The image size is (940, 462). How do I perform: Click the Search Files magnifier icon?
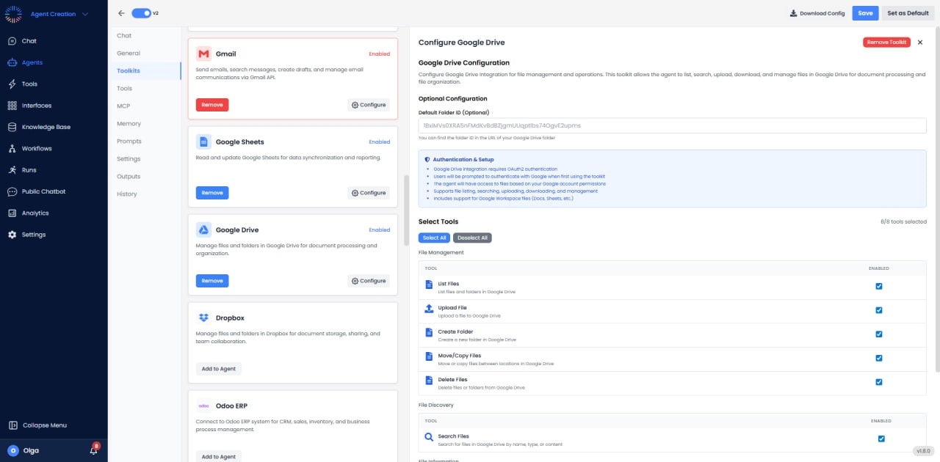[x=429, y=436]
